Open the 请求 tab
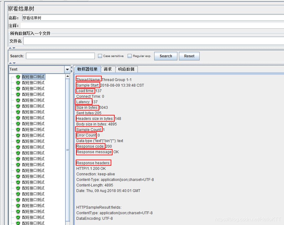 pos(108,69)
